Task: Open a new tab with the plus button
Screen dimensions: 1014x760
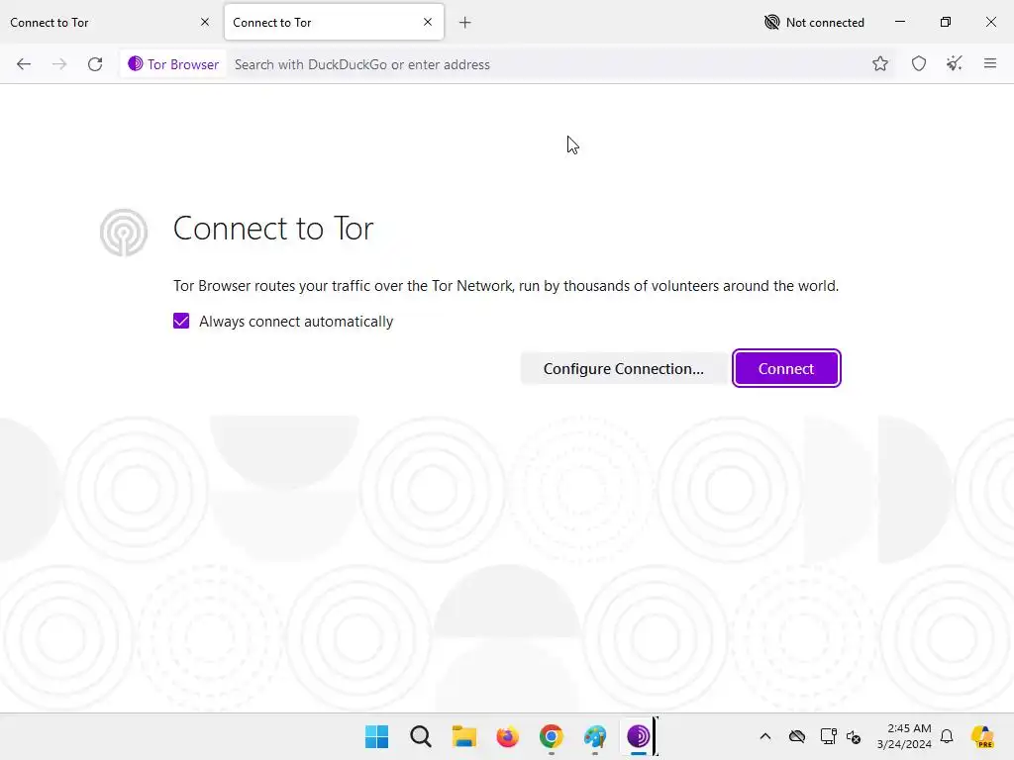Action: coord(465,23)
